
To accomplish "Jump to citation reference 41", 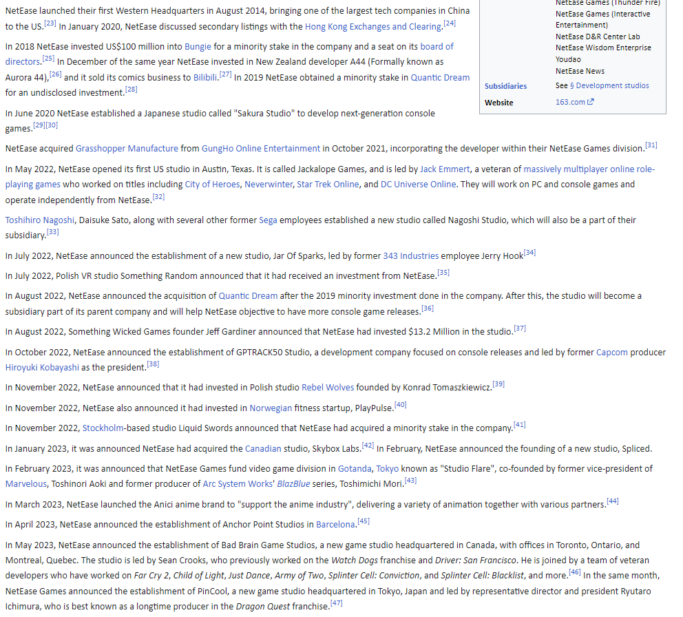I will [x=520, y=424].
